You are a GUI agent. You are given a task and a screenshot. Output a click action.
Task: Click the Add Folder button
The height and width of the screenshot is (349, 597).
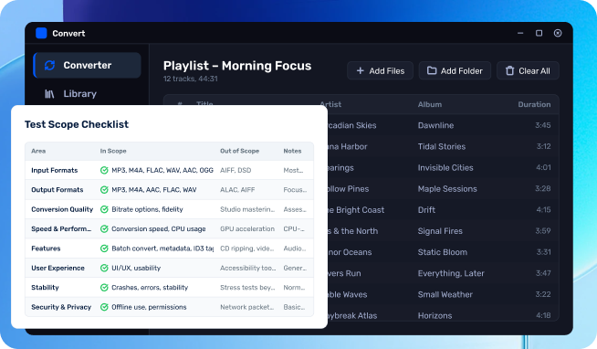pyautogui.click(x=455, y=71)
